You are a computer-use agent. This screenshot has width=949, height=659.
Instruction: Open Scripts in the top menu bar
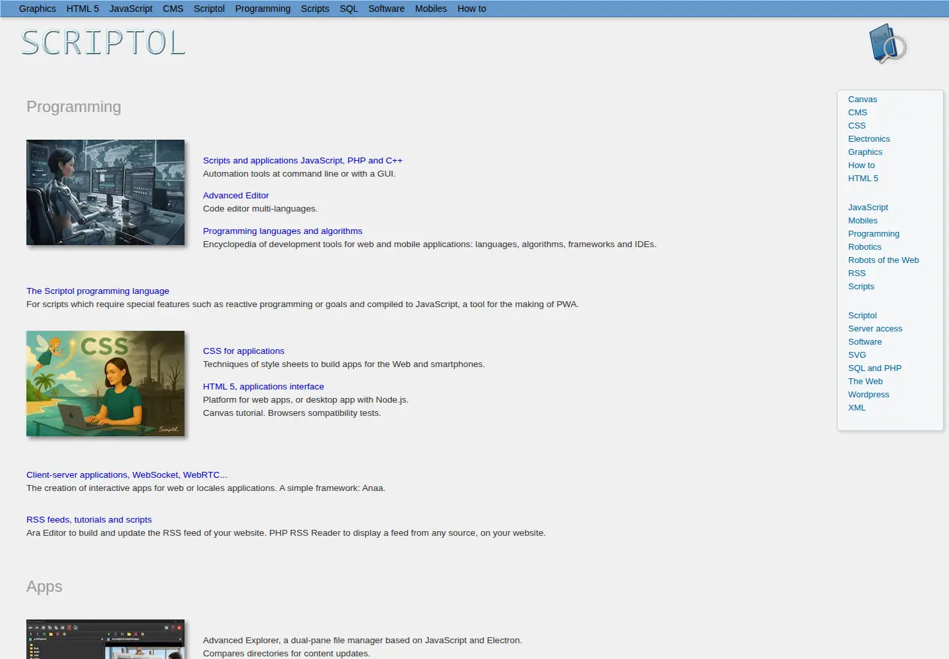pos(315,9)
